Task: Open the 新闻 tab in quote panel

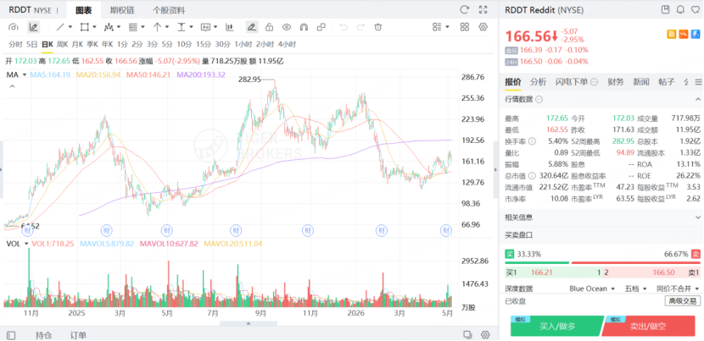Action: tap(641, 81)
